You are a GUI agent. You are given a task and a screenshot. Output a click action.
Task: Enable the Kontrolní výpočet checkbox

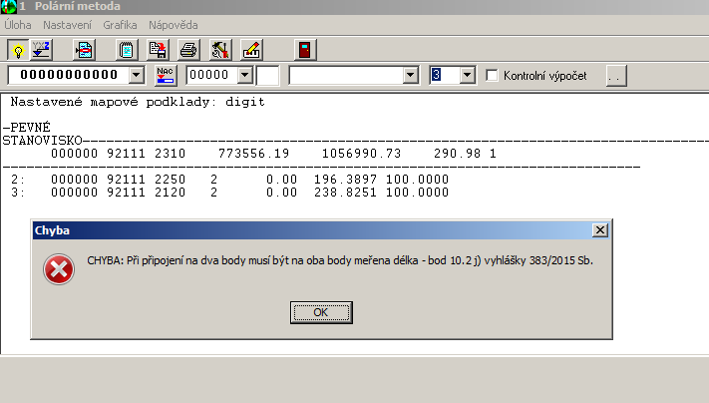click(492, 76)
